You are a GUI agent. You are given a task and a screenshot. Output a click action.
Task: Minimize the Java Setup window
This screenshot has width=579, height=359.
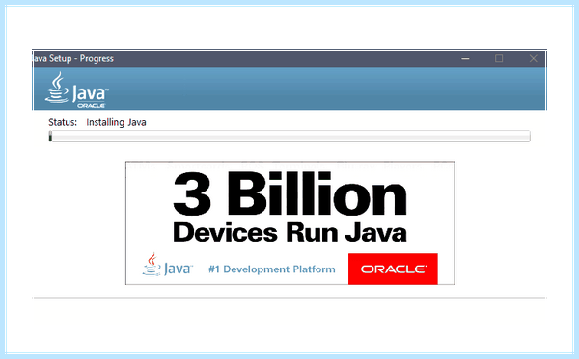click(x=465, y=58)
